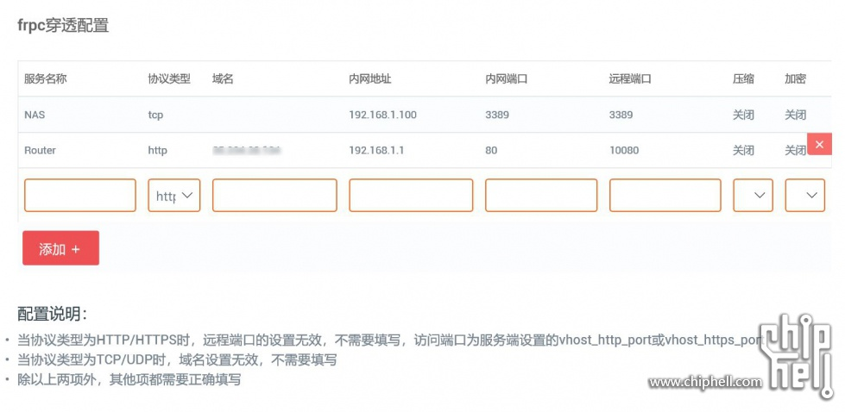Focus the 远程端口 input field
The image size is (845, 412).
665,196
